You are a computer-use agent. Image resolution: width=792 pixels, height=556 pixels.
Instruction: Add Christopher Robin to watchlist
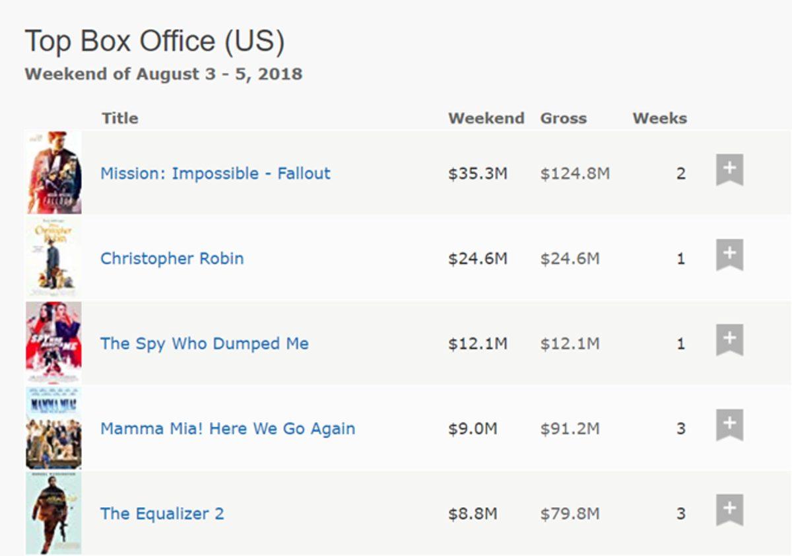point(729,255)
